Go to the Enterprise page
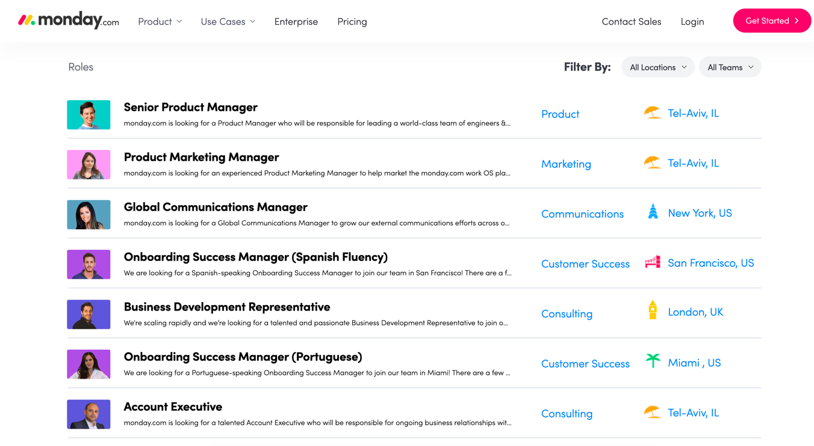This screenshot has width=814, height=446. click(296, 22)
